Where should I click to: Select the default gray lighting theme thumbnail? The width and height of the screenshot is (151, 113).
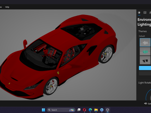click(x=145, y=42)
